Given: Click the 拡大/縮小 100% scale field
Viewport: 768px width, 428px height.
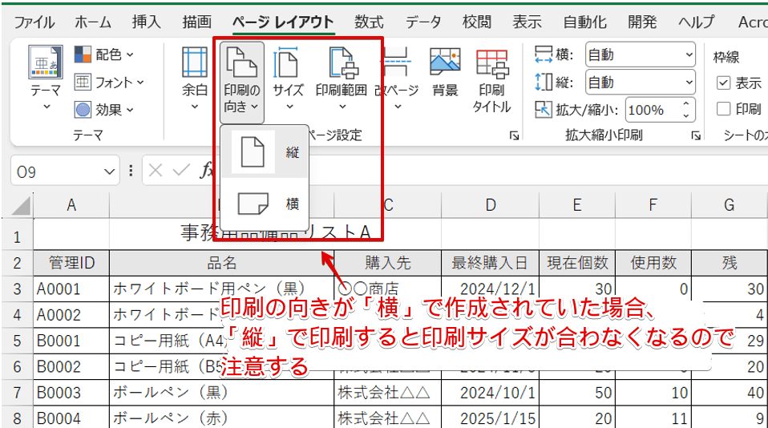Looking at the screenshot, I should click(652, 110).
